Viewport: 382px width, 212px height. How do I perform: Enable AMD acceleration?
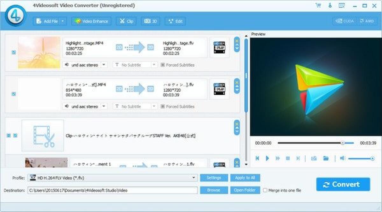pyautogui.click(x=367, y=20)
